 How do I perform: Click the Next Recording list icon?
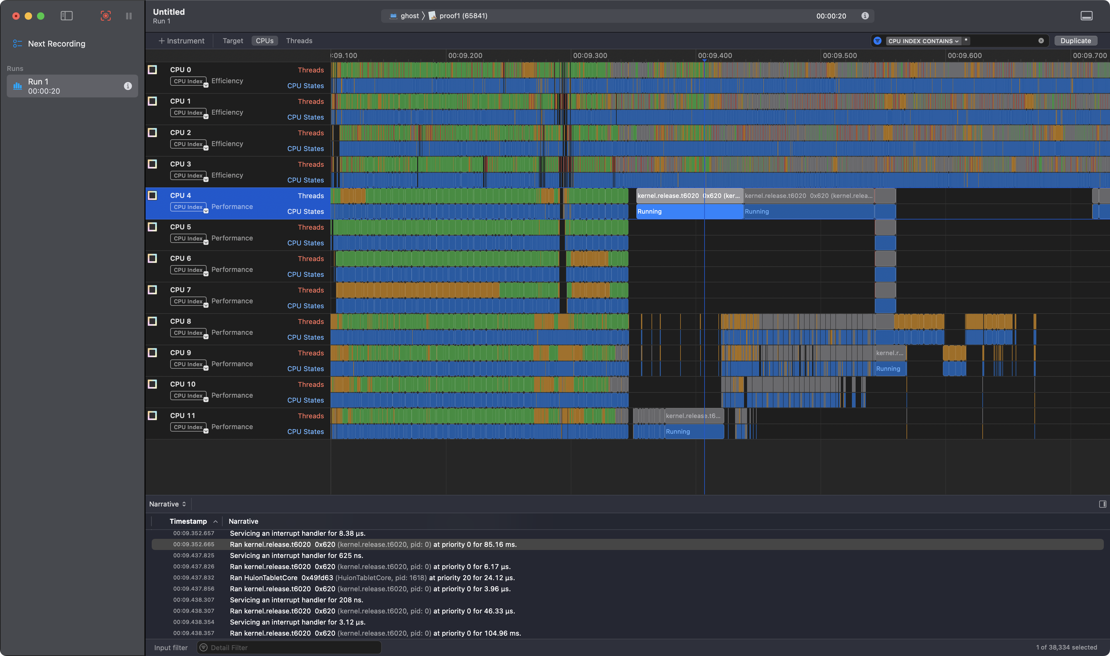point(17,44)
